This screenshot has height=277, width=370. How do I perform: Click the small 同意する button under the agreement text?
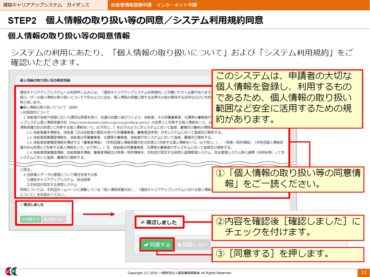(x=31, y=220)
